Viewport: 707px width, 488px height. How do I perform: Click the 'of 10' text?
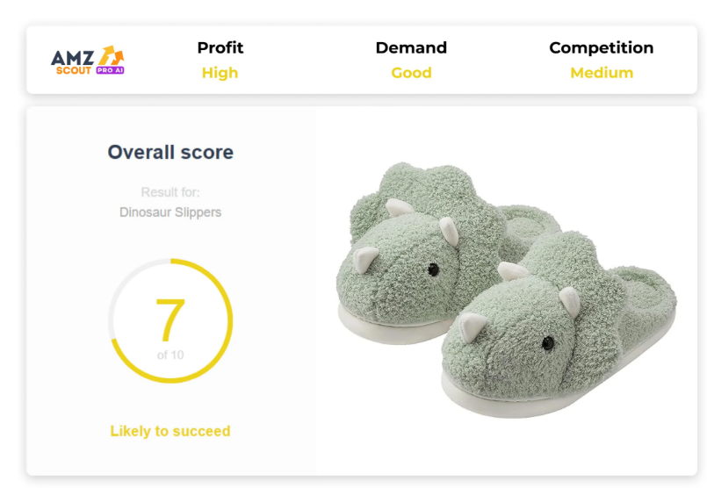[170, 355]
